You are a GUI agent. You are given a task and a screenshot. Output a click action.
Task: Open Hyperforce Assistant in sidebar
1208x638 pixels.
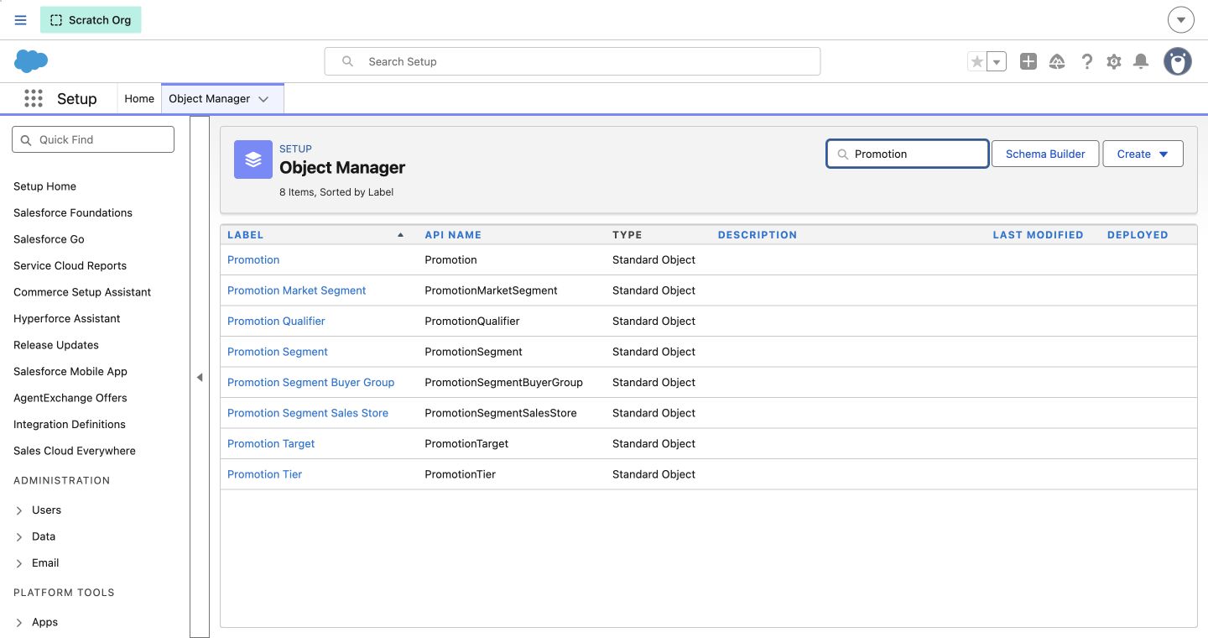coord(67,318)
